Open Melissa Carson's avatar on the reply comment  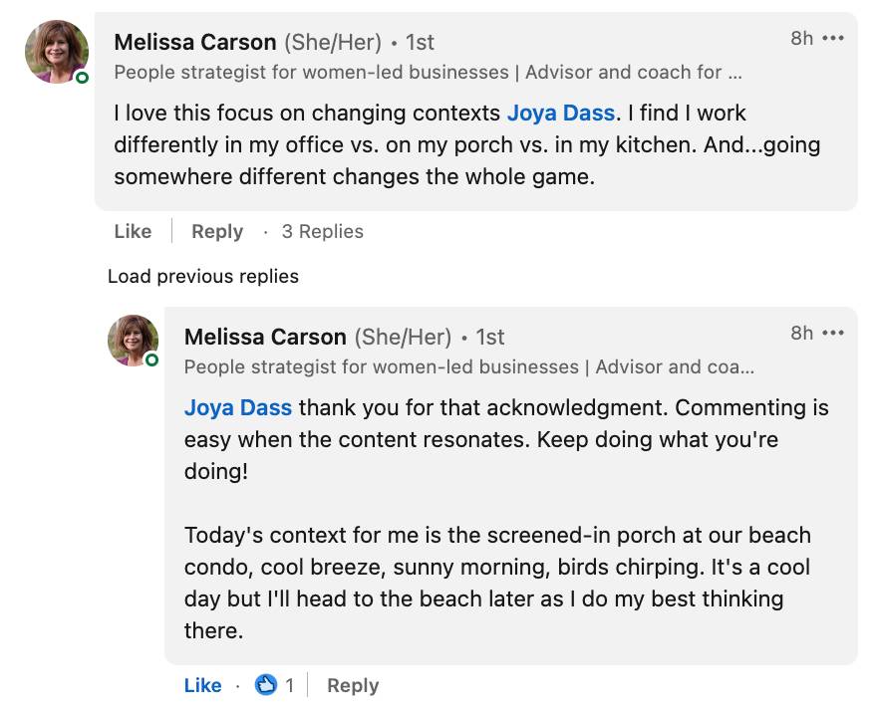[x=133, y=341]
